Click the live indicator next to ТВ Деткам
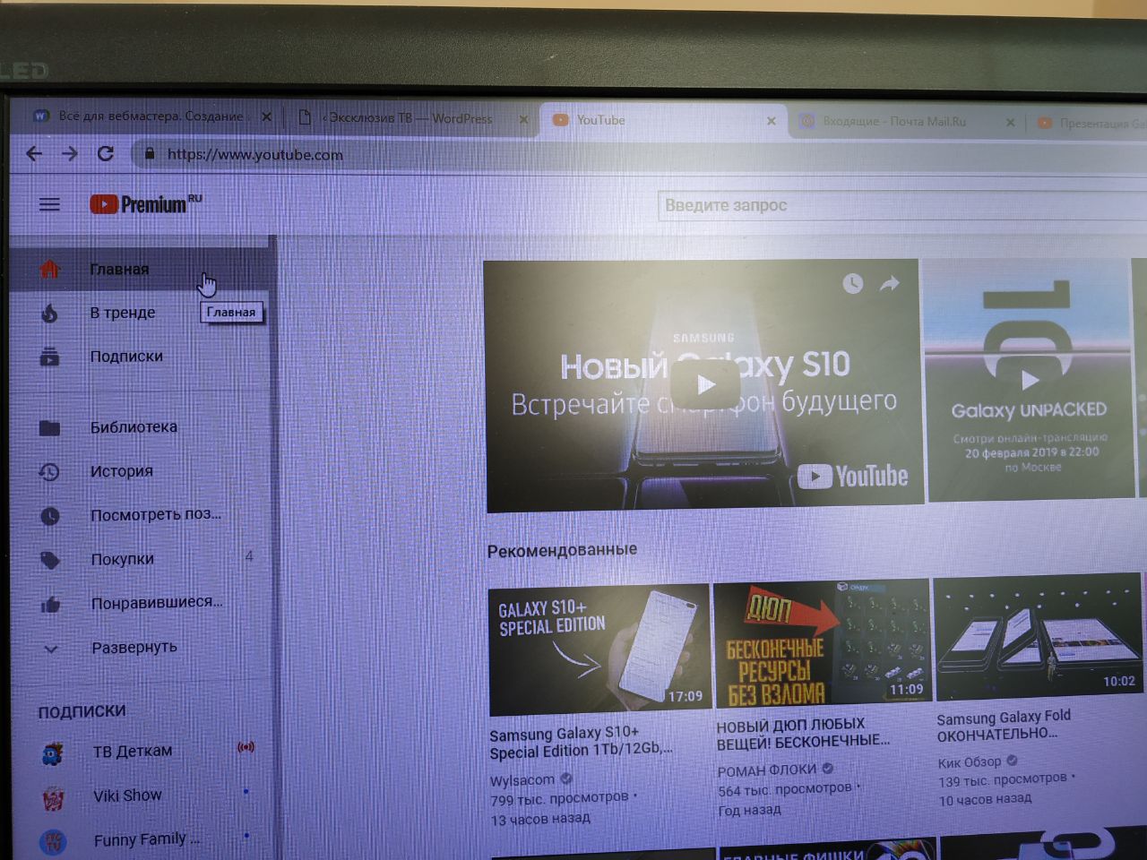This screenshot has height=860, width=1147. (x=246, y=747)
